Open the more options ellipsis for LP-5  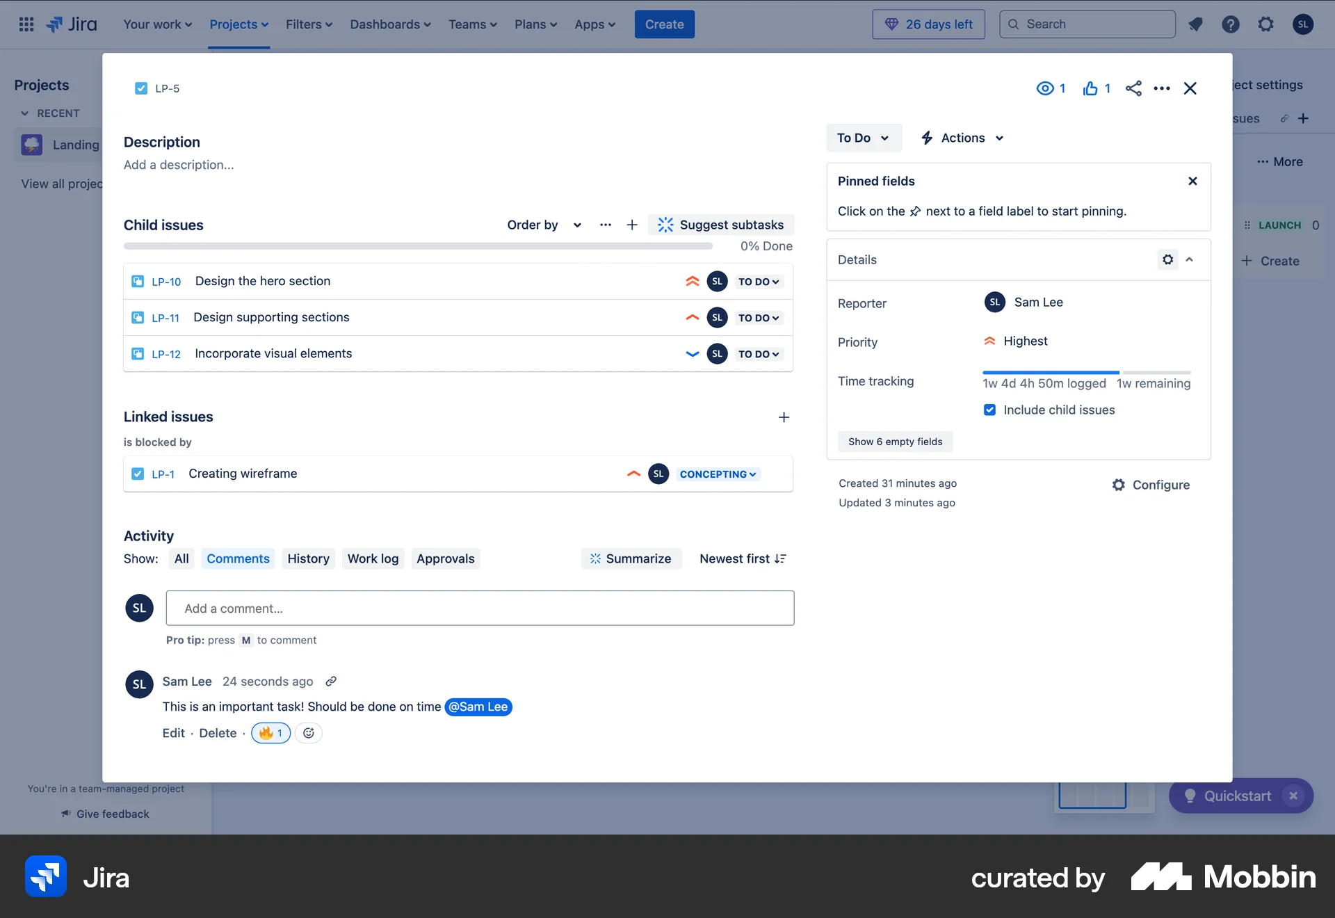pyautogui.click(x=1162, y=88)
